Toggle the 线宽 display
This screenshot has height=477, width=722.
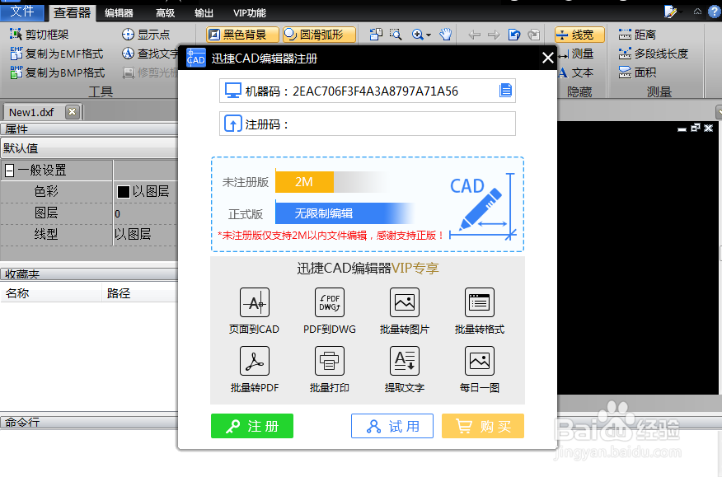click(x=579, y=35)
